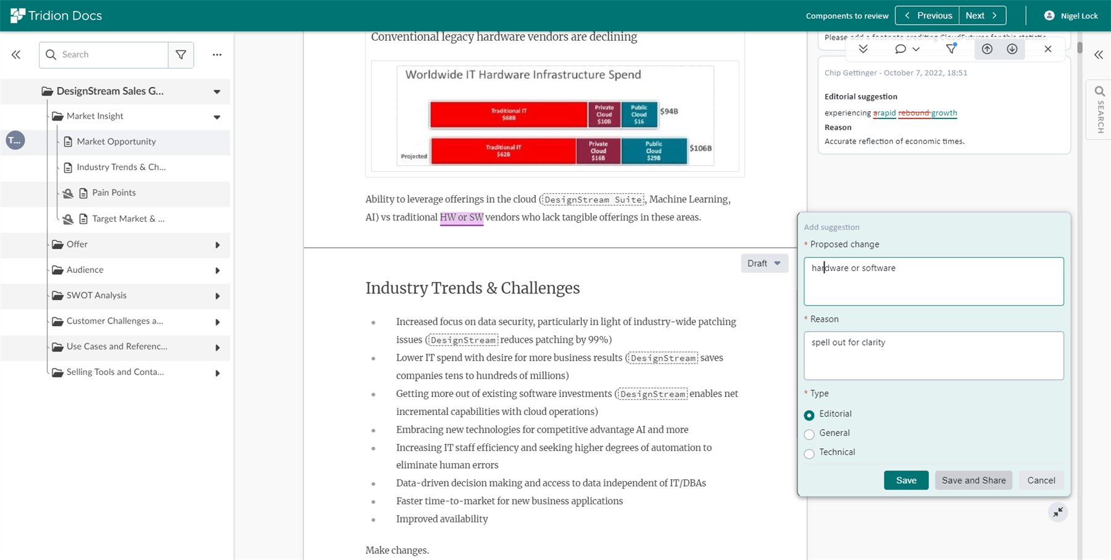Open Industry Trends & Challenges topic
This screenshot has height=560, width=1111.
point(121,167)
